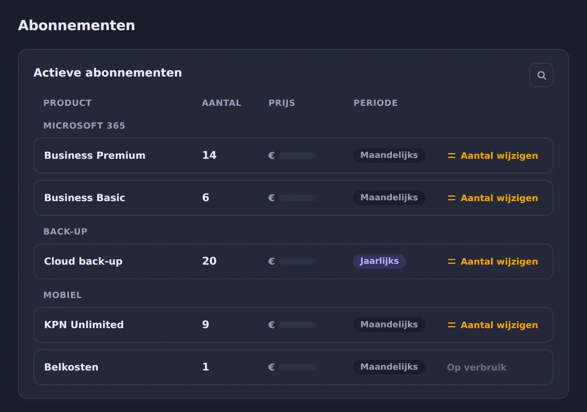
Task: Click the equals icon beside Business Premium
Action: [x=451, y=156]
